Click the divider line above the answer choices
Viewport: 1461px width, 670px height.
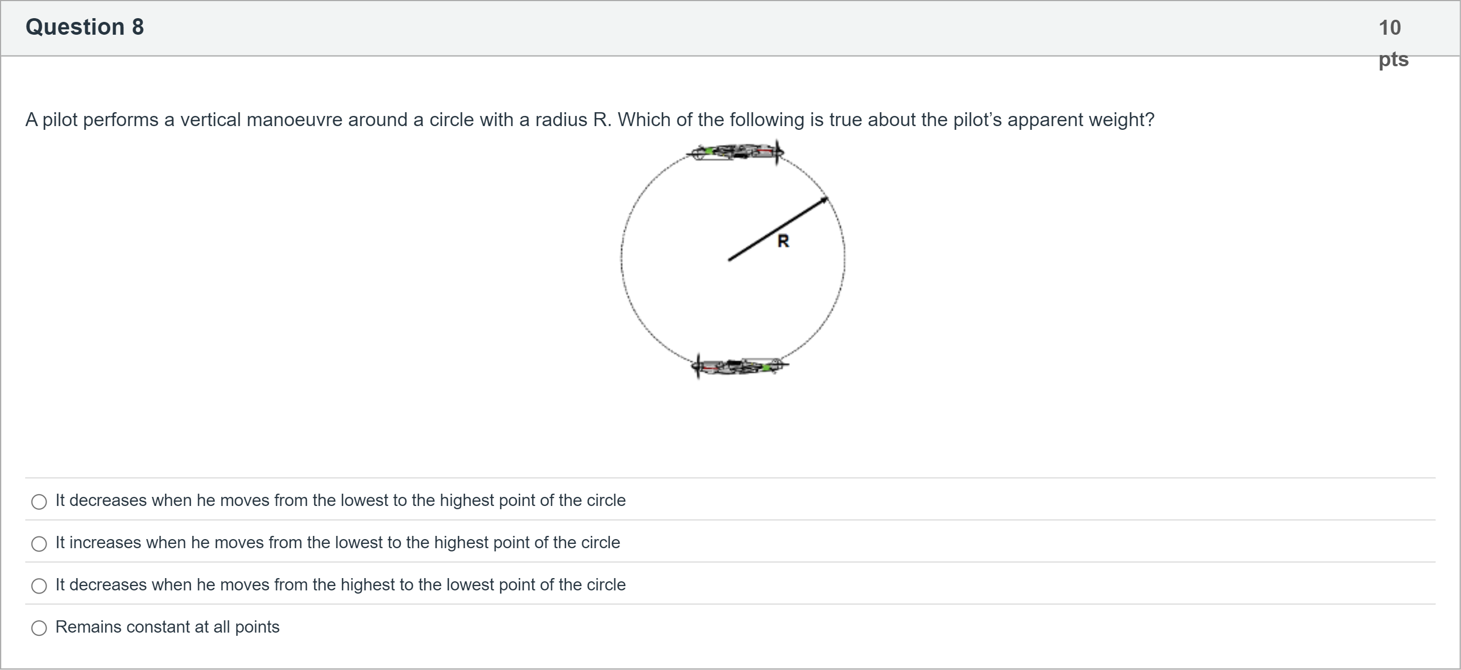coord(730,477)
